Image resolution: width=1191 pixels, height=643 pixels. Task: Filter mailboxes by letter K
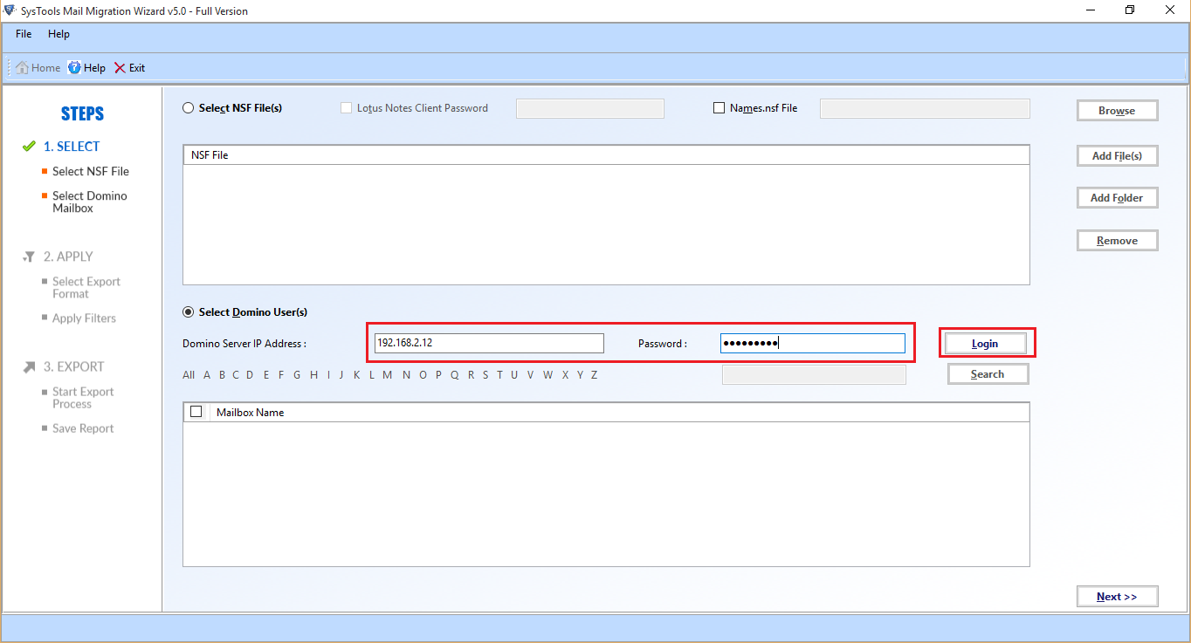click(356, 375)
